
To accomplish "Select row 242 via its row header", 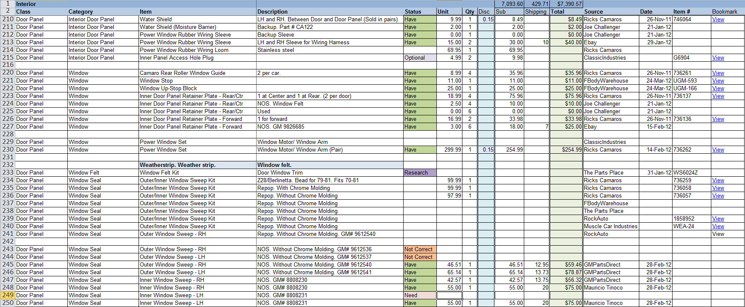I will click(x=8, y=241).
